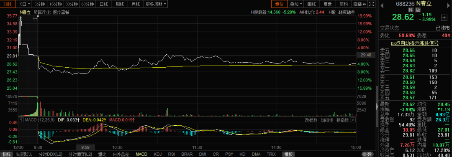The width and height of the screenshot is (452, 157).
Task: Click the DK点自动提示涨跌信号 link
Action: 414,43
